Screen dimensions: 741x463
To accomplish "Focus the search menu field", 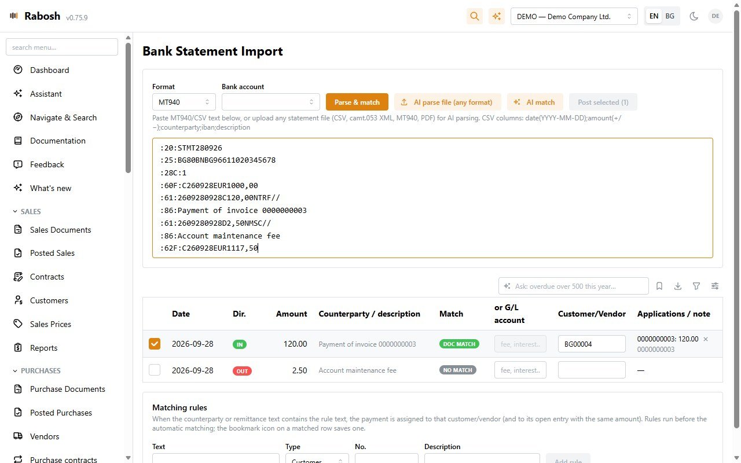I will pyautogui.click(x=62, y=47).
